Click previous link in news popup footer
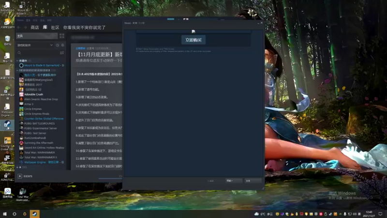The image size is (387, 218). point(211,181)
